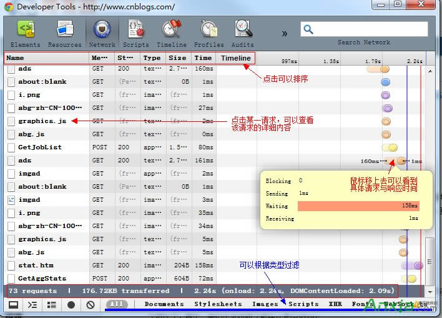The image size is (442, 318).
Task: Sort requests by Name column
Action: click(47, 58)
